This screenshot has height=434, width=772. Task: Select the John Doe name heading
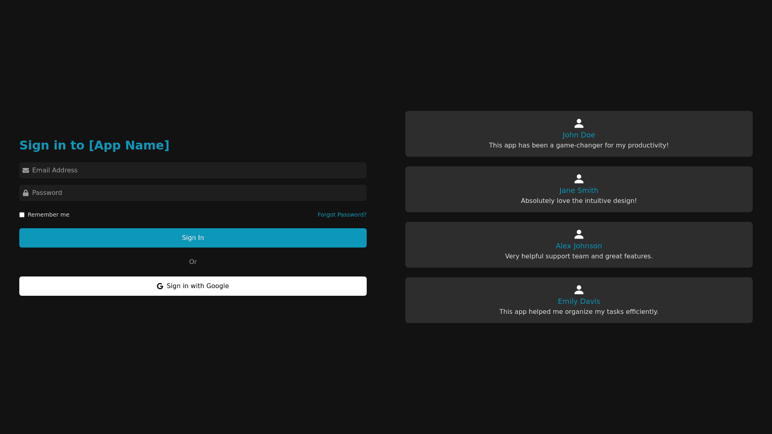tap(579, 135)
